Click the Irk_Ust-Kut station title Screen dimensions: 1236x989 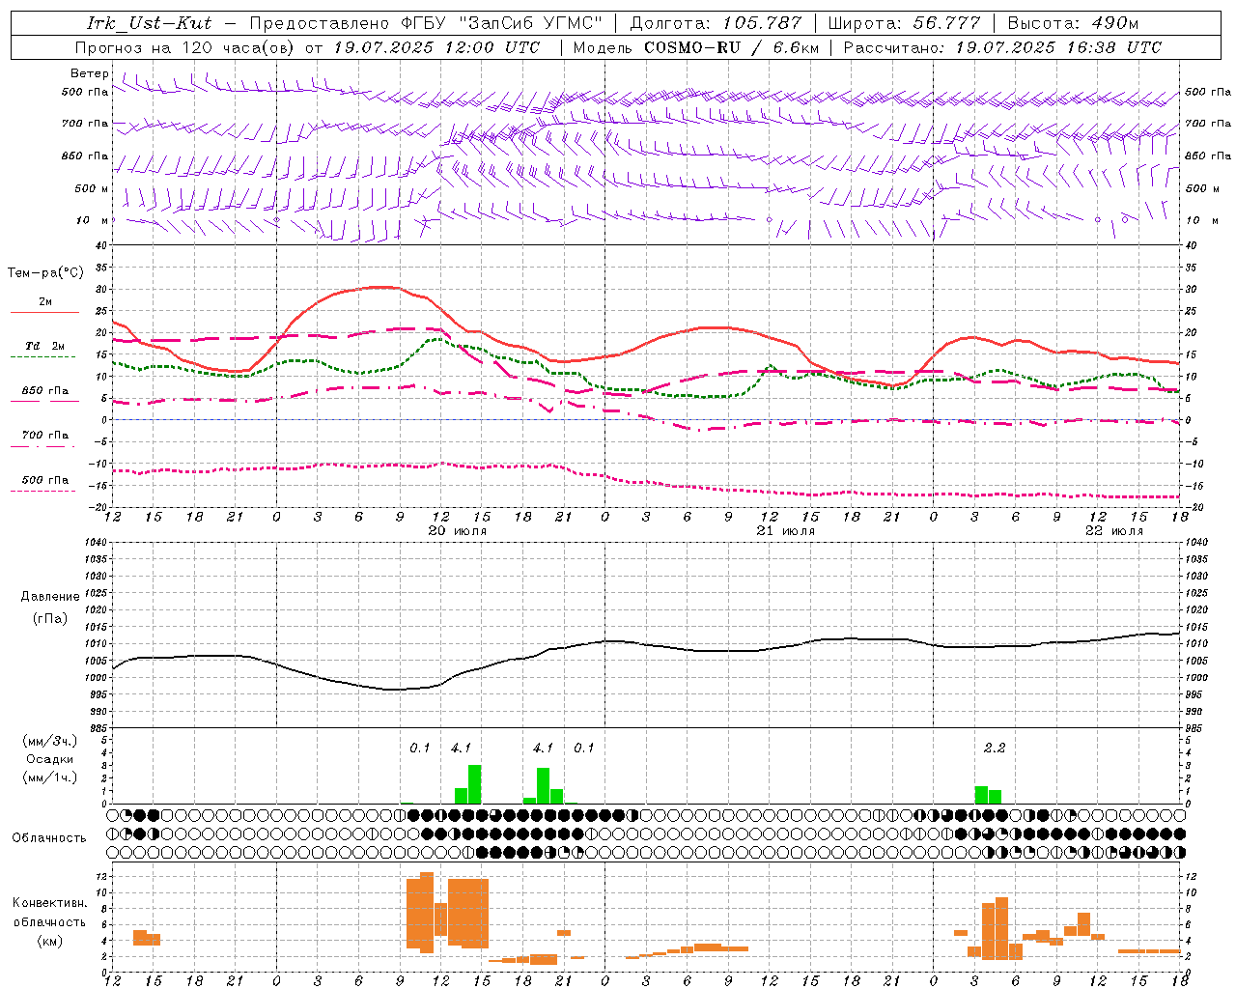click(x=149, y=23)
